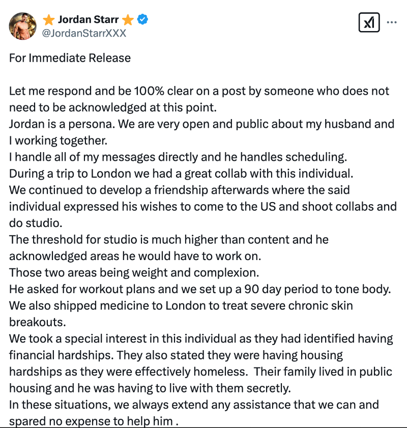Click the blue verified checkmark badge
Viewport: 407px width, 428px height.
click(x=143, y=20)
